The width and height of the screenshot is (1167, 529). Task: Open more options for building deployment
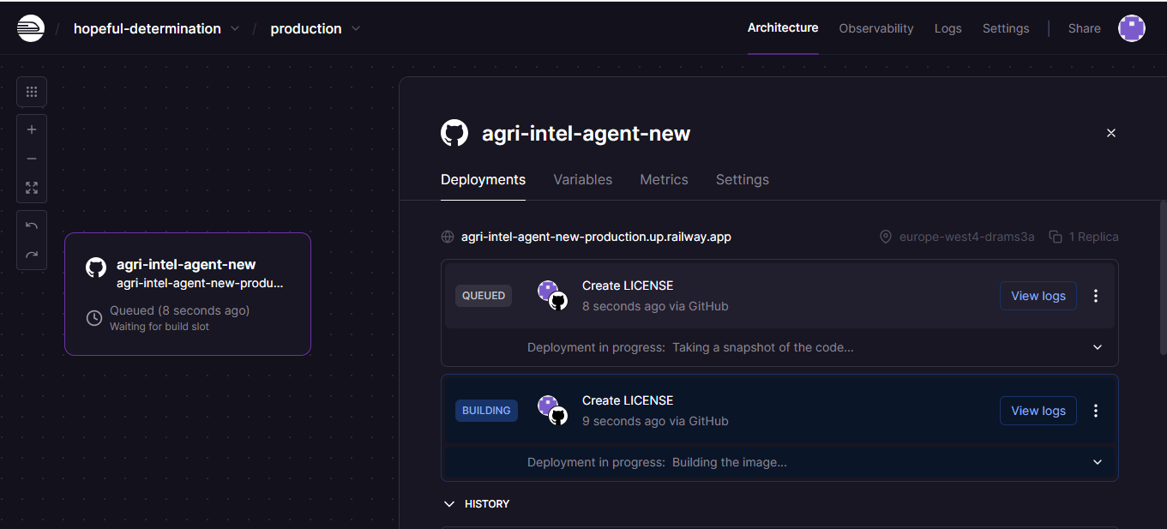1096,411
